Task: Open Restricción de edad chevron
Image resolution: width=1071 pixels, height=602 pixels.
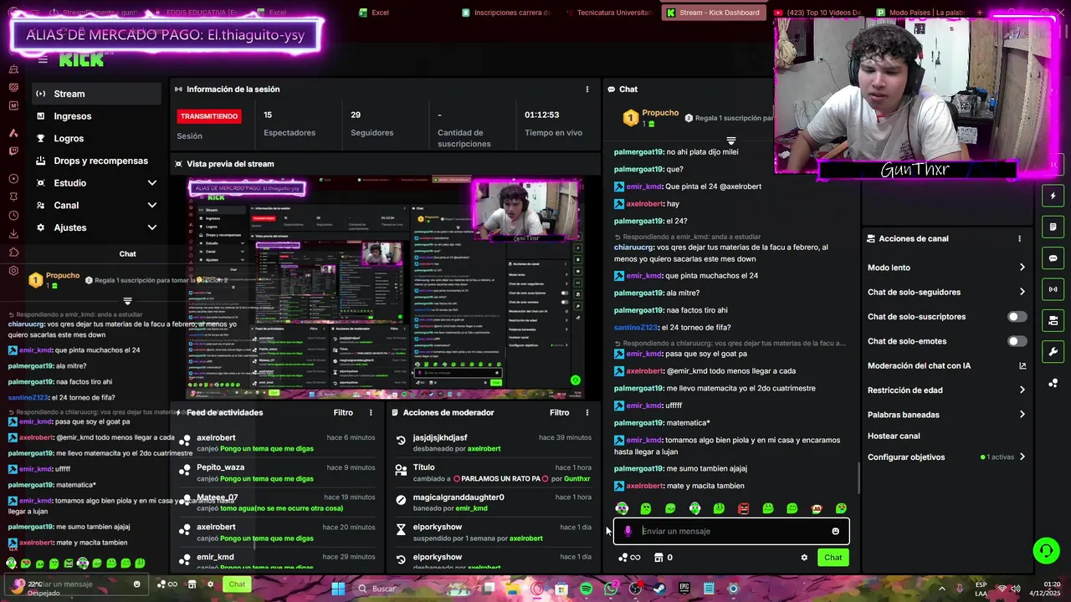Action: click(x=1022, y=390)
